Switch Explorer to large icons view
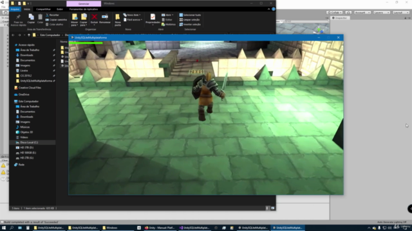The height and width of the screenshot is (231, 412). point(273,208)
